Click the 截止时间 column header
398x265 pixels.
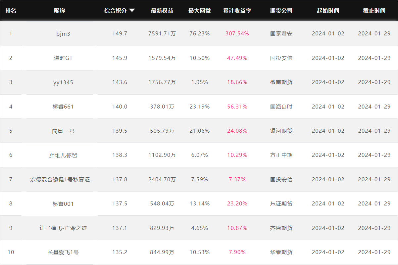pos(374,11)
